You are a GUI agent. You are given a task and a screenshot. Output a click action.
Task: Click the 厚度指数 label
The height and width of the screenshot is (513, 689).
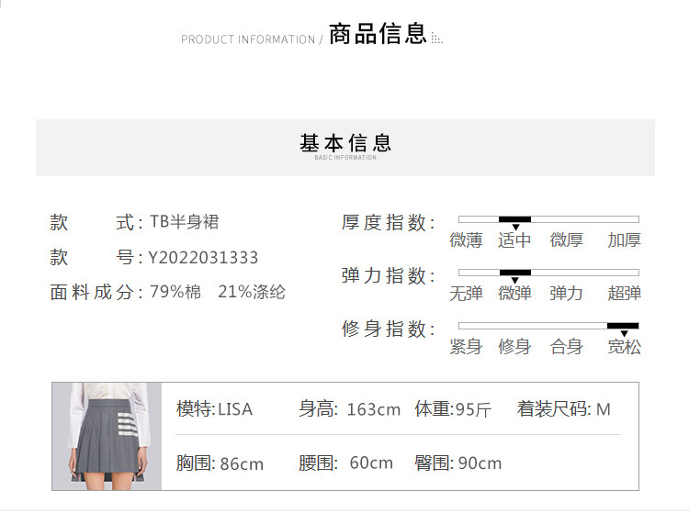(x=389, y=222)
